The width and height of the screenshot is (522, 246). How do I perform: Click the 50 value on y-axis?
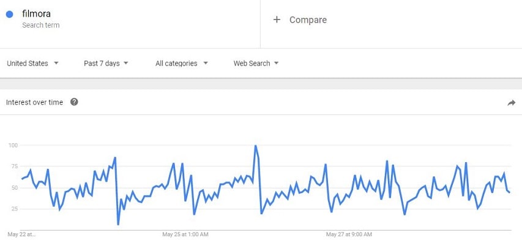pos(14,188)
